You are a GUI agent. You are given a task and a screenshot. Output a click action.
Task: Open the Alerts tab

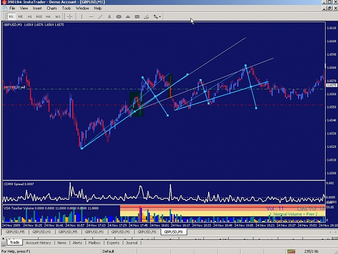pyautogui.click(x=77, y=243)
